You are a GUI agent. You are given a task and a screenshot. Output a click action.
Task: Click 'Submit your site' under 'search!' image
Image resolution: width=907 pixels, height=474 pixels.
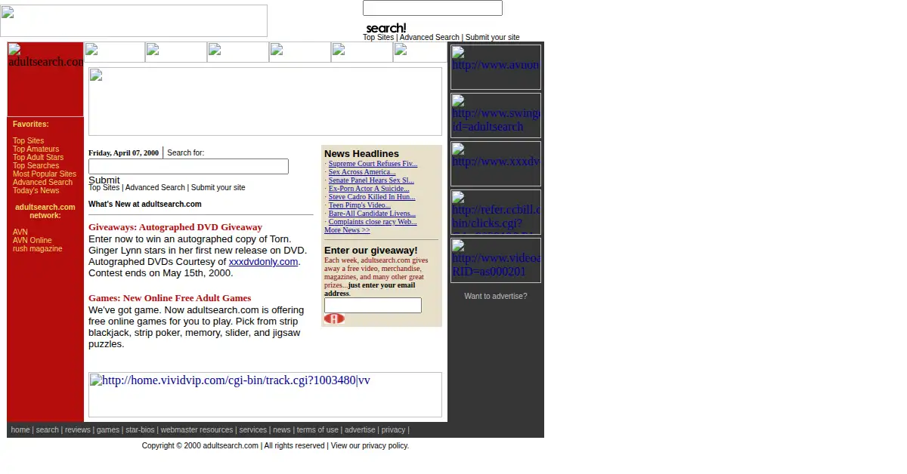[x=492, y=37]
